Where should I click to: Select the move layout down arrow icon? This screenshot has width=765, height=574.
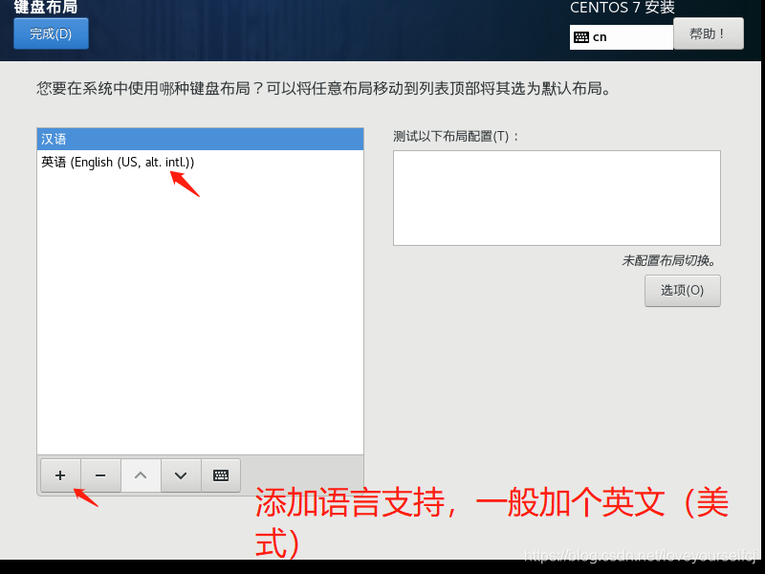[x=180, y=475]
